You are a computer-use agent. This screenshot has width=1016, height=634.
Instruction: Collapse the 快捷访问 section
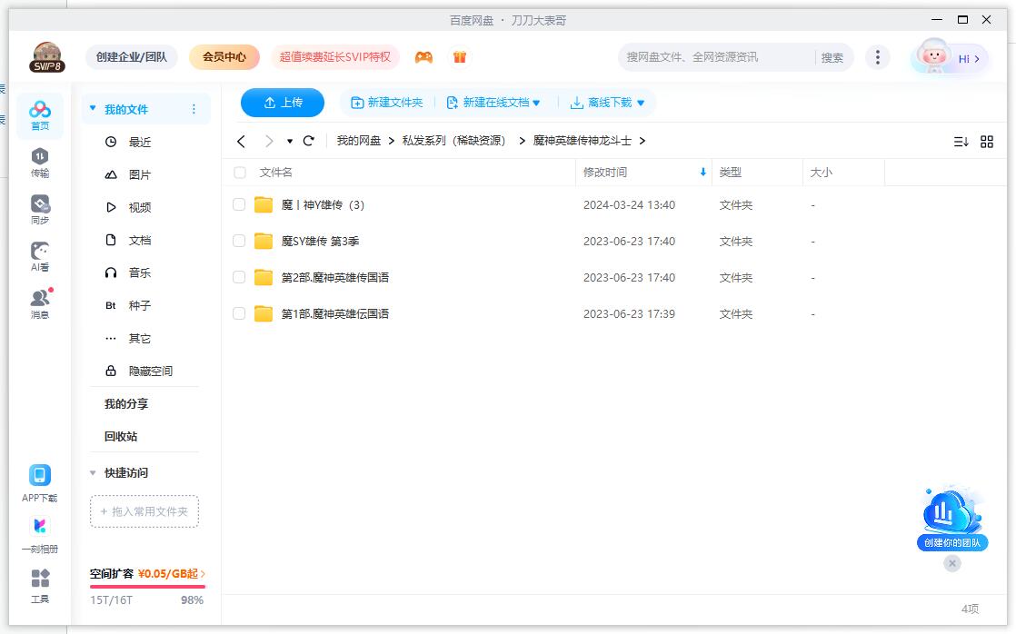93,472
